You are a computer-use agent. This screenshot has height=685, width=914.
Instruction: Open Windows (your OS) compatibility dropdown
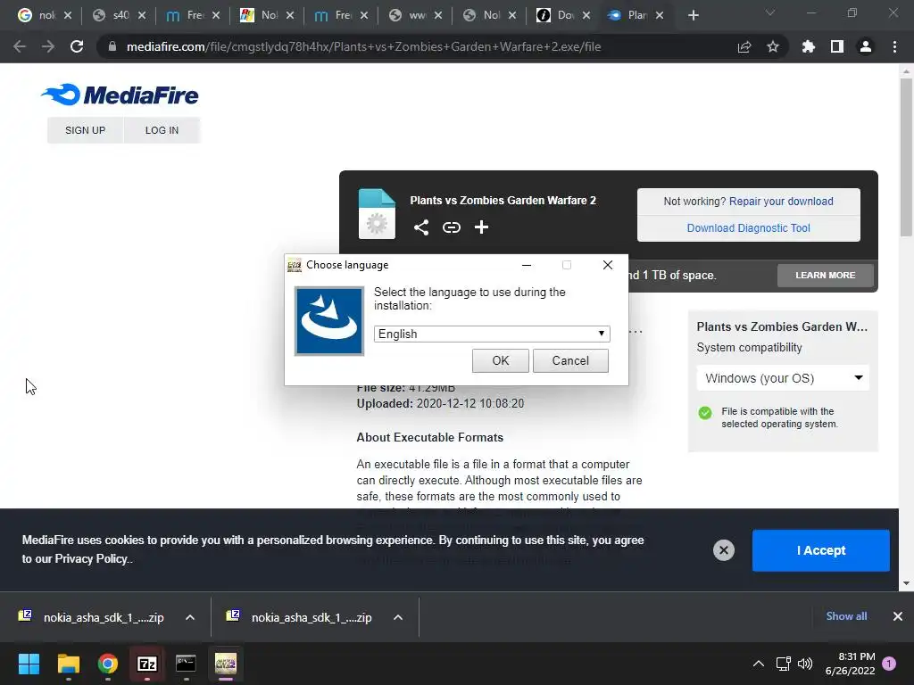click(x=783, y=378)
